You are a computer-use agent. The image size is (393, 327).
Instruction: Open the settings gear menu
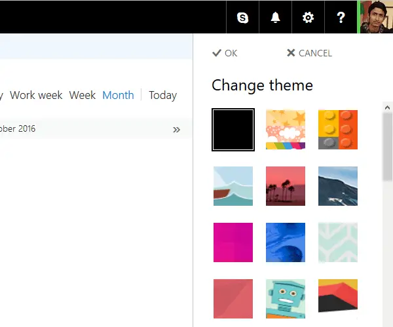point(308,18)
